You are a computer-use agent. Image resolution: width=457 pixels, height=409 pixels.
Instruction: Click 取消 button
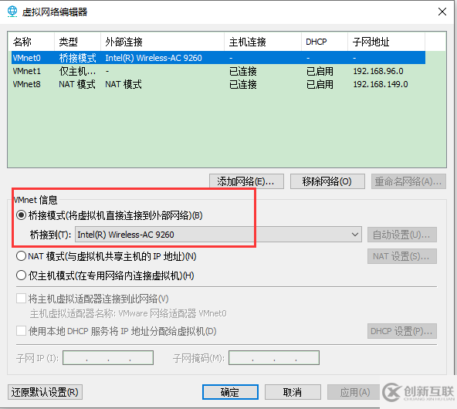[x=293, y=392]
